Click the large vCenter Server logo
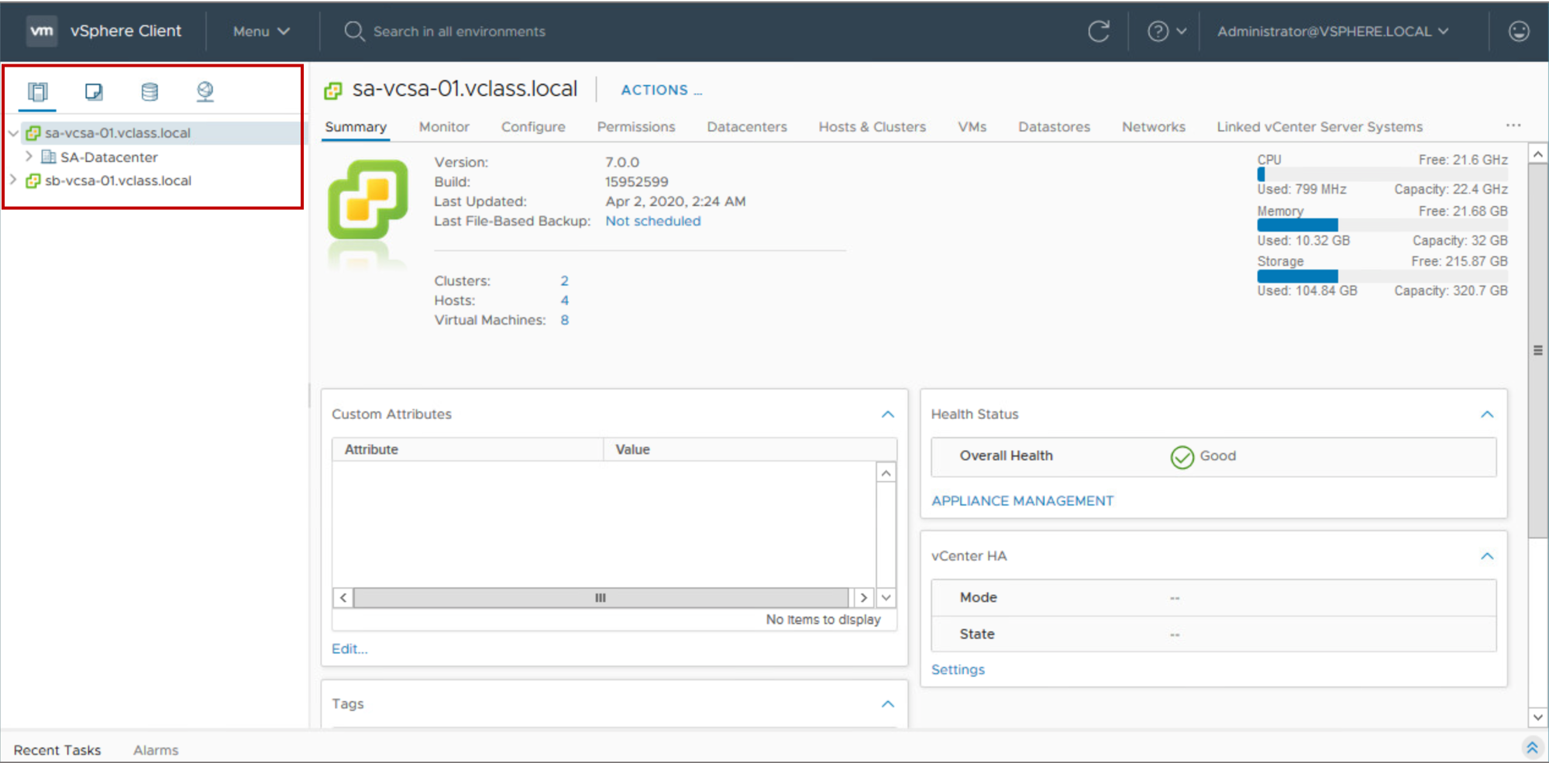Viewport: 1549px width, 763px height. (x=368, y=199)
